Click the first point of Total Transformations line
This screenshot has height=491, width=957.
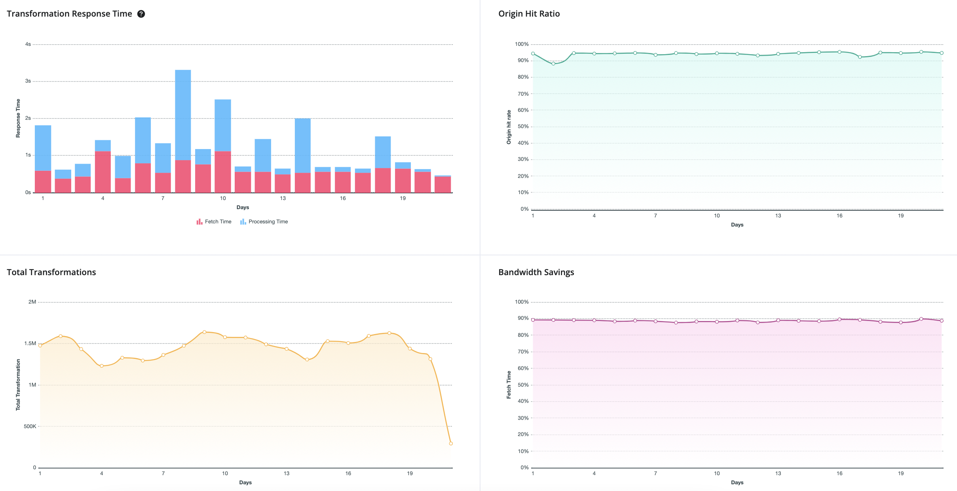click(x=40, y=346)
